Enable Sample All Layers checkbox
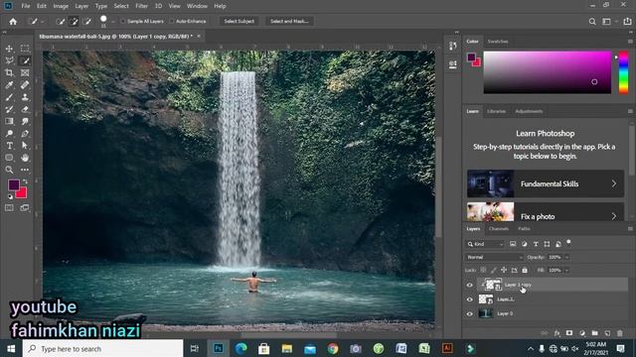The width and height of the screenshot is (636, 357). (x=123, y=21)
